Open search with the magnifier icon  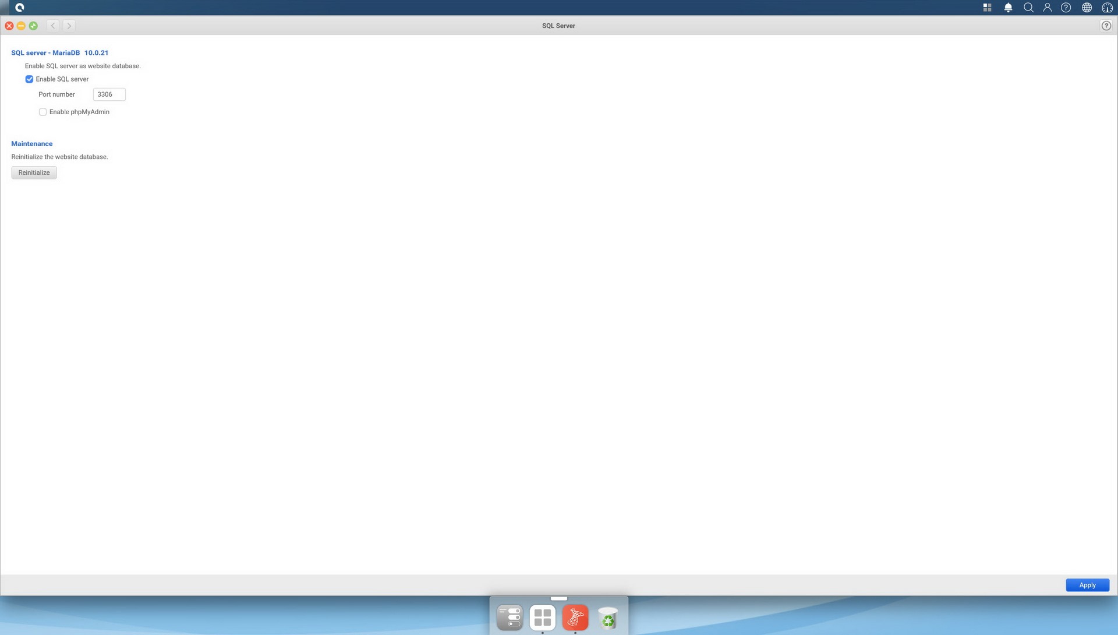pyautogui.click(x=1028, y=8)
